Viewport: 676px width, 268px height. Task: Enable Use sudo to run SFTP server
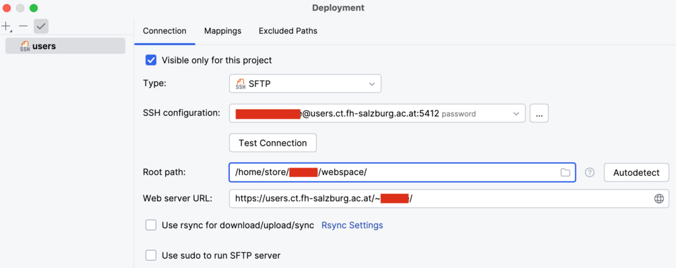click(x=151, y=255)
